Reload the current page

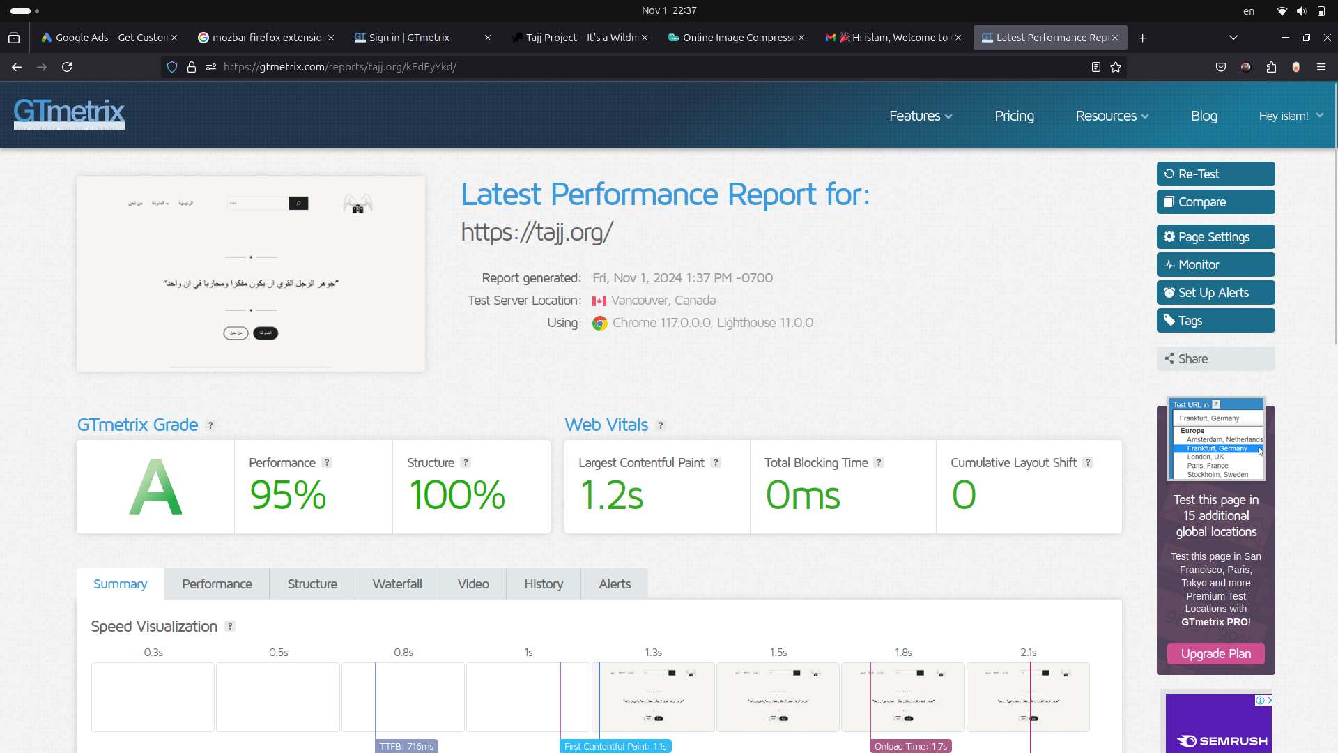67,67
